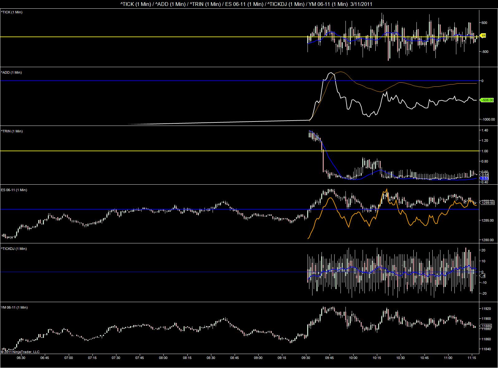Click the 0.40 axis label in TRIN panel
Image resolution: width=498 pixels, height=368 pixels.
485,182
